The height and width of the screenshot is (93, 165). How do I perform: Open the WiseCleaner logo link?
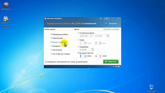click(x=111, y=24)
